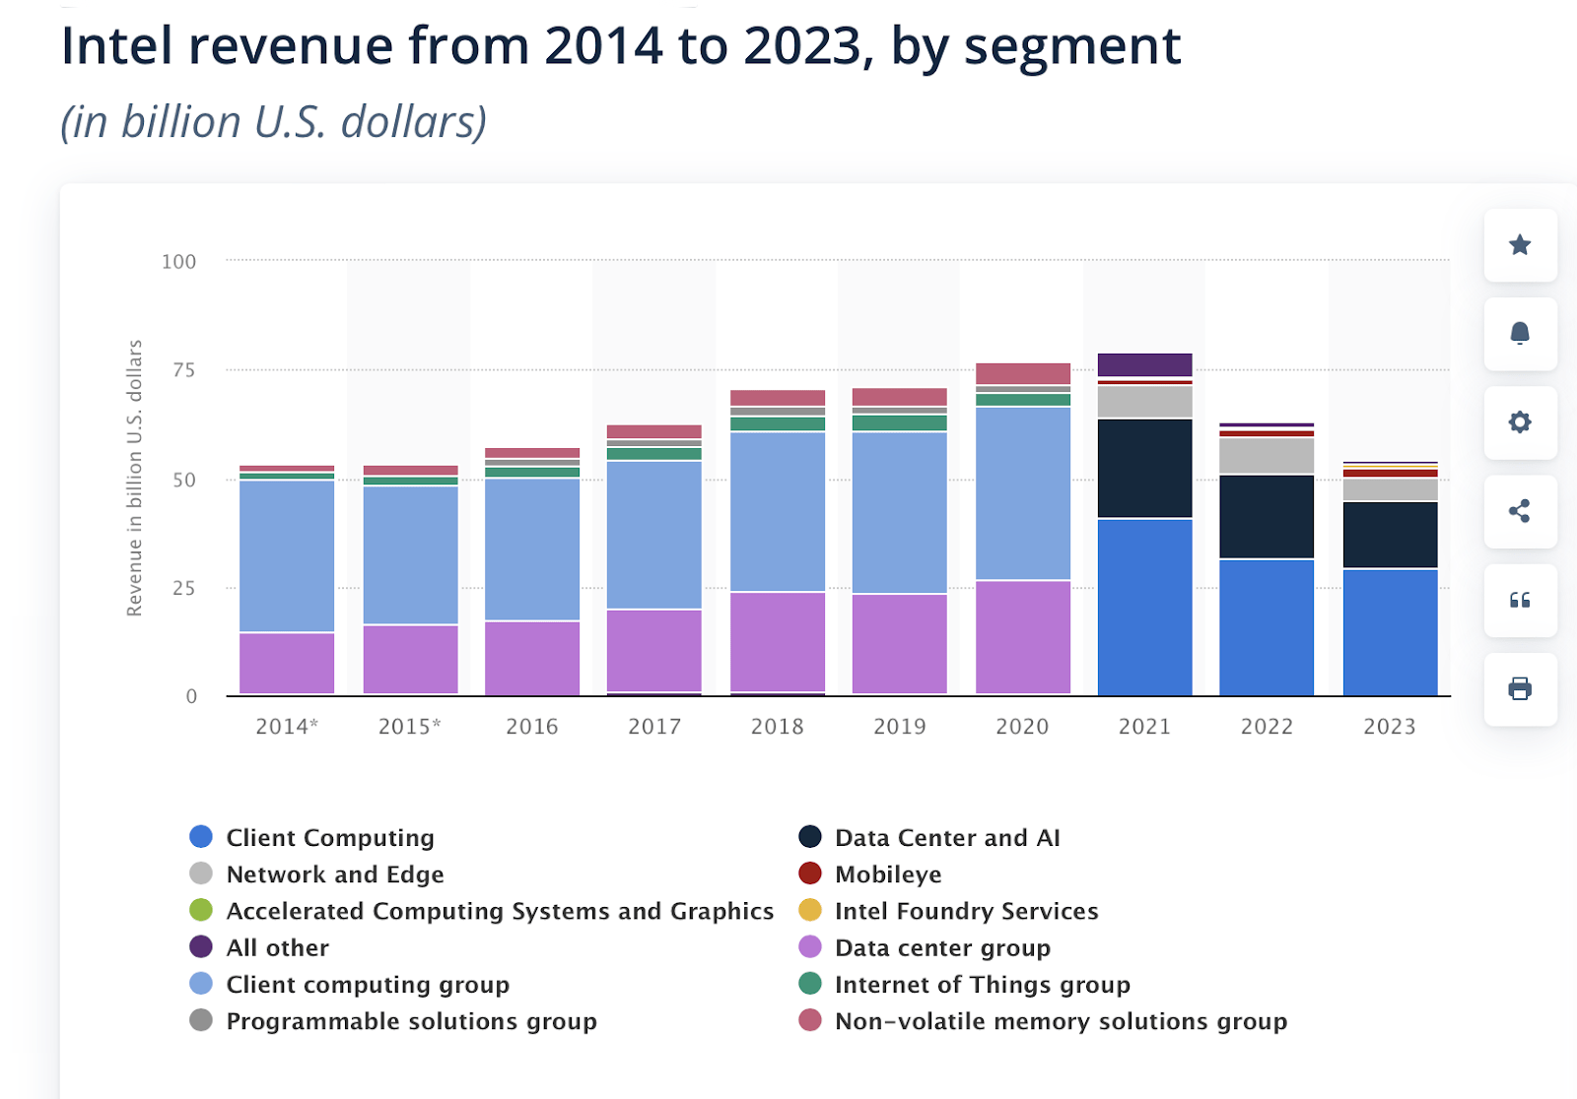
Task: Click the chart title link
Action: (x=621, y=44)
